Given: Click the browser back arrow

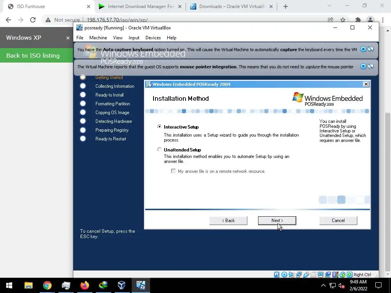Looking at the screenshot, I should (x=8, y=20).
